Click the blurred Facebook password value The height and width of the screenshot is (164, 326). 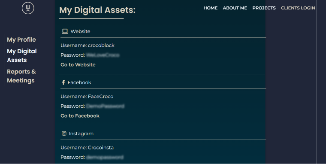(105, 106)
